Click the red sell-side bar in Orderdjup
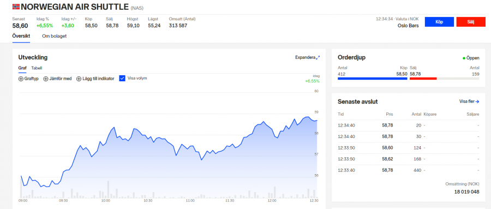 [423, 79]
